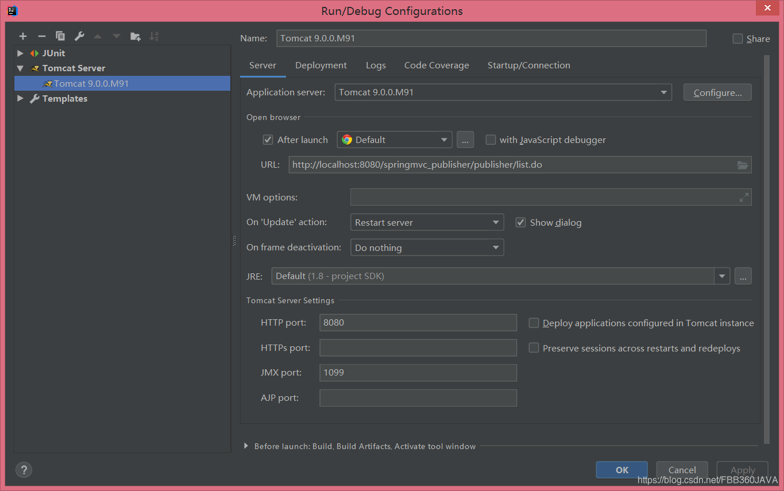The image size is (784, 491).
Task: Click the Tomcat Server cat icon
Action: [35, 68]
